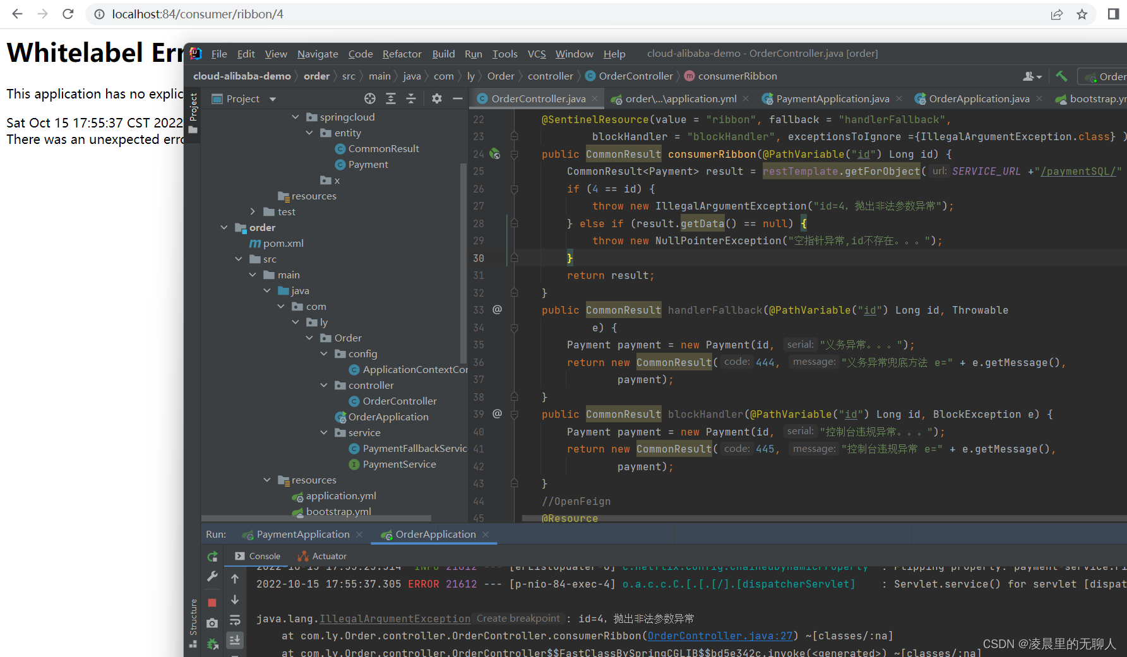Expand the test folder
Screen dimensions: 1127x657
pos(253,211)
